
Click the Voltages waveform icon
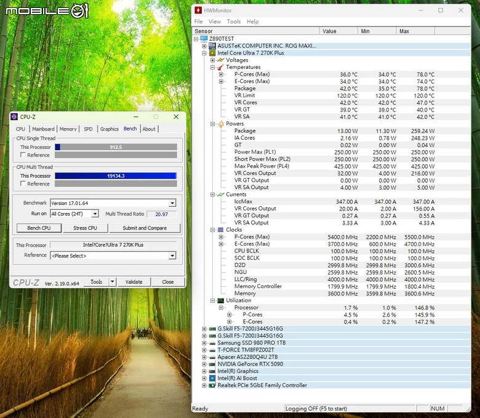[220, 60]
